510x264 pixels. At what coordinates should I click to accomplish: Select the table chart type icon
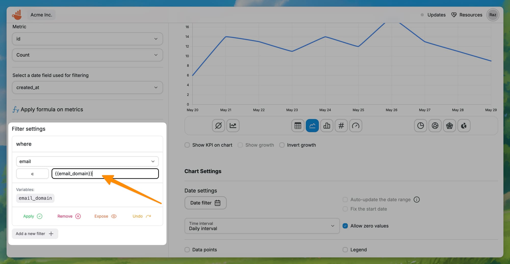coord(298,125)
